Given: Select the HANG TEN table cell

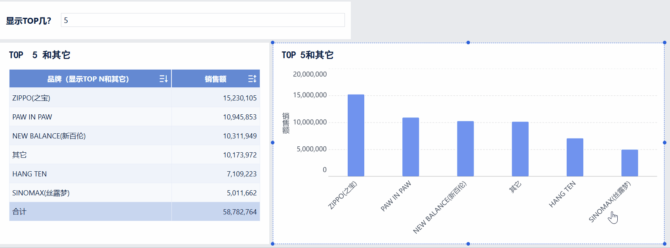Looking at the screenshot, I should pyautogui.click(x=90, y=174).
